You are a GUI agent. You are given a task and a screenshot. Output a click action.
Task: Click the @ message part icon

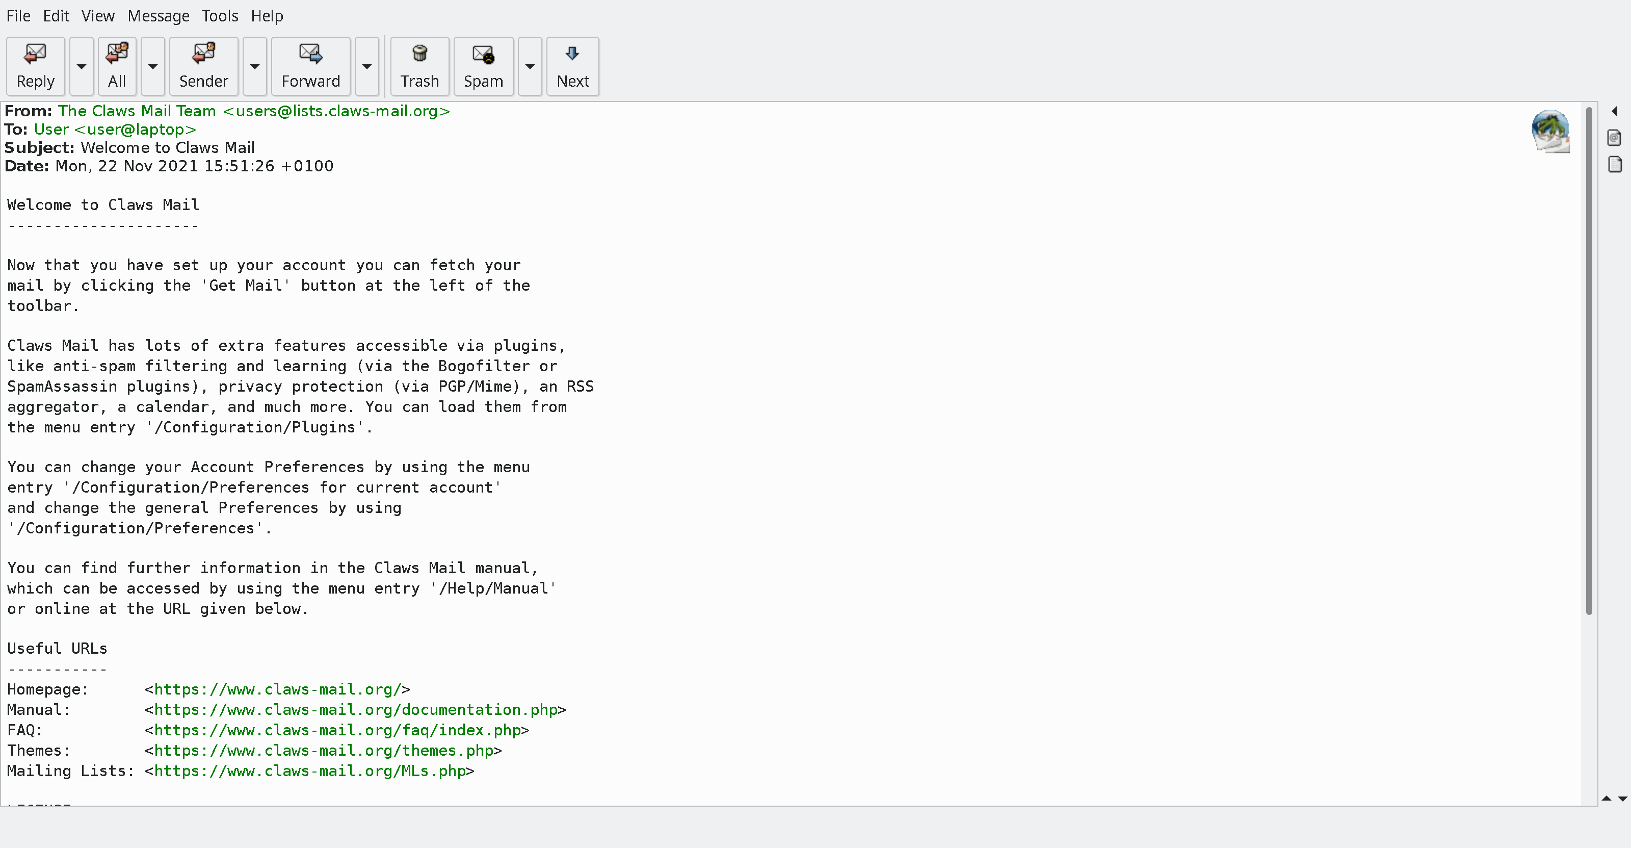click(1614, 138)
